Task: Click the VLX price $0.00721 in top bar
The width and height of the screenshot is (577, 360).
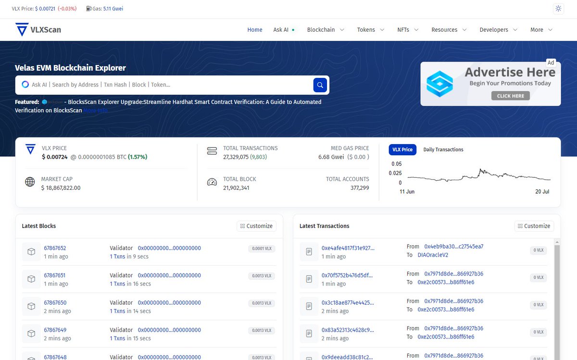Action: click(45, 9)
